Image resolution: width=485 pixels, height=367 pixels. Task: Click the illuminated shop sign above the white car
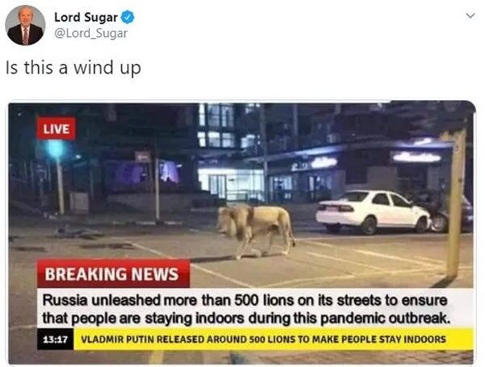click(x=416, y=157)
